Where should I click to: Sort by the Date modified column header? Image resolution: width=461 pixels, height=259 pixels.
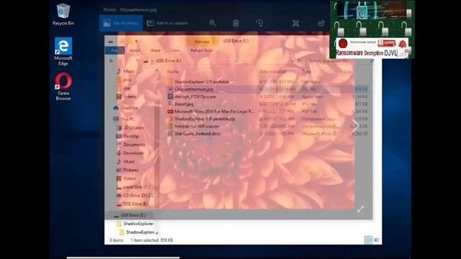click(x=272, y=72)
